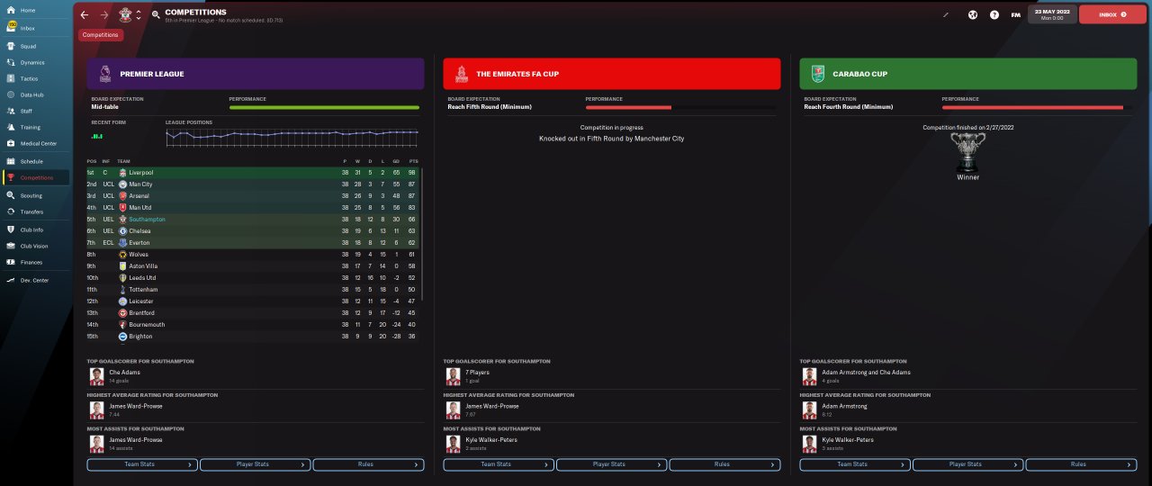Click the 23 May 2022 date box
This screenshot has height=486, width=1152.
click(x=1052, y=14)
